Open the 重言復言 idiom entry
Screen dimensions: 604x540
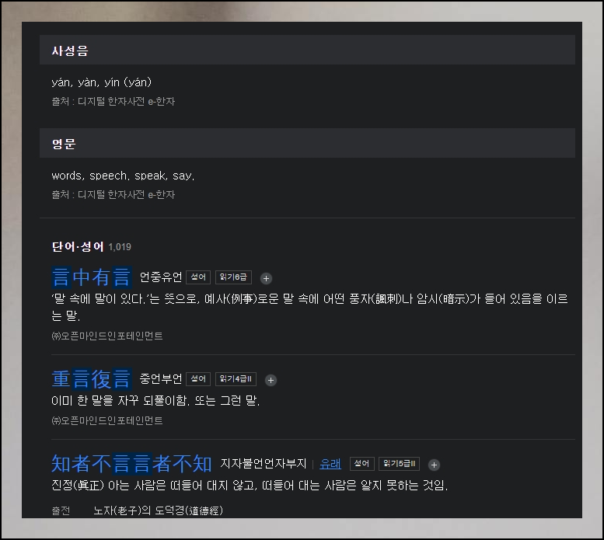[x=92, y=378]
